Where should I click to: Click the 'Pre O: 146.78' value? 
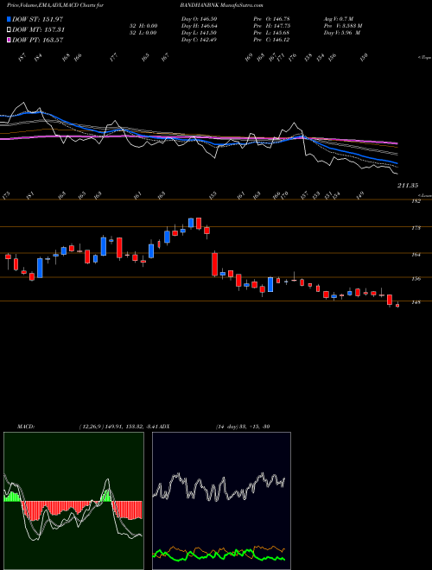pos(271,19)
